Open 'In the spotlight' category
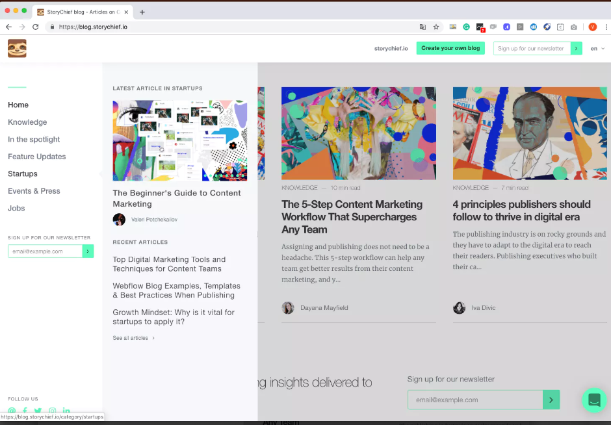611x425 pixels. (x=34, y=139)
